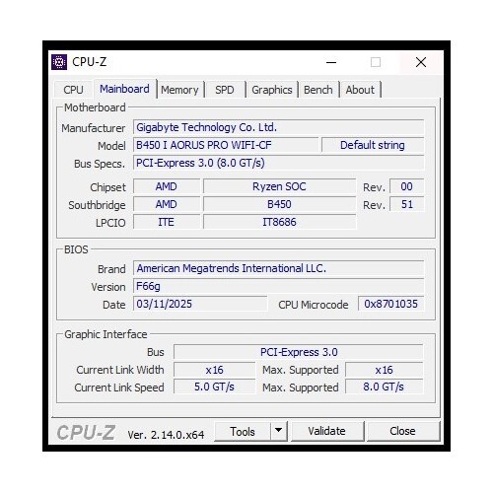Expand the Tools dropdown arrow
This screenshot has width=493, height=493.
279,431
